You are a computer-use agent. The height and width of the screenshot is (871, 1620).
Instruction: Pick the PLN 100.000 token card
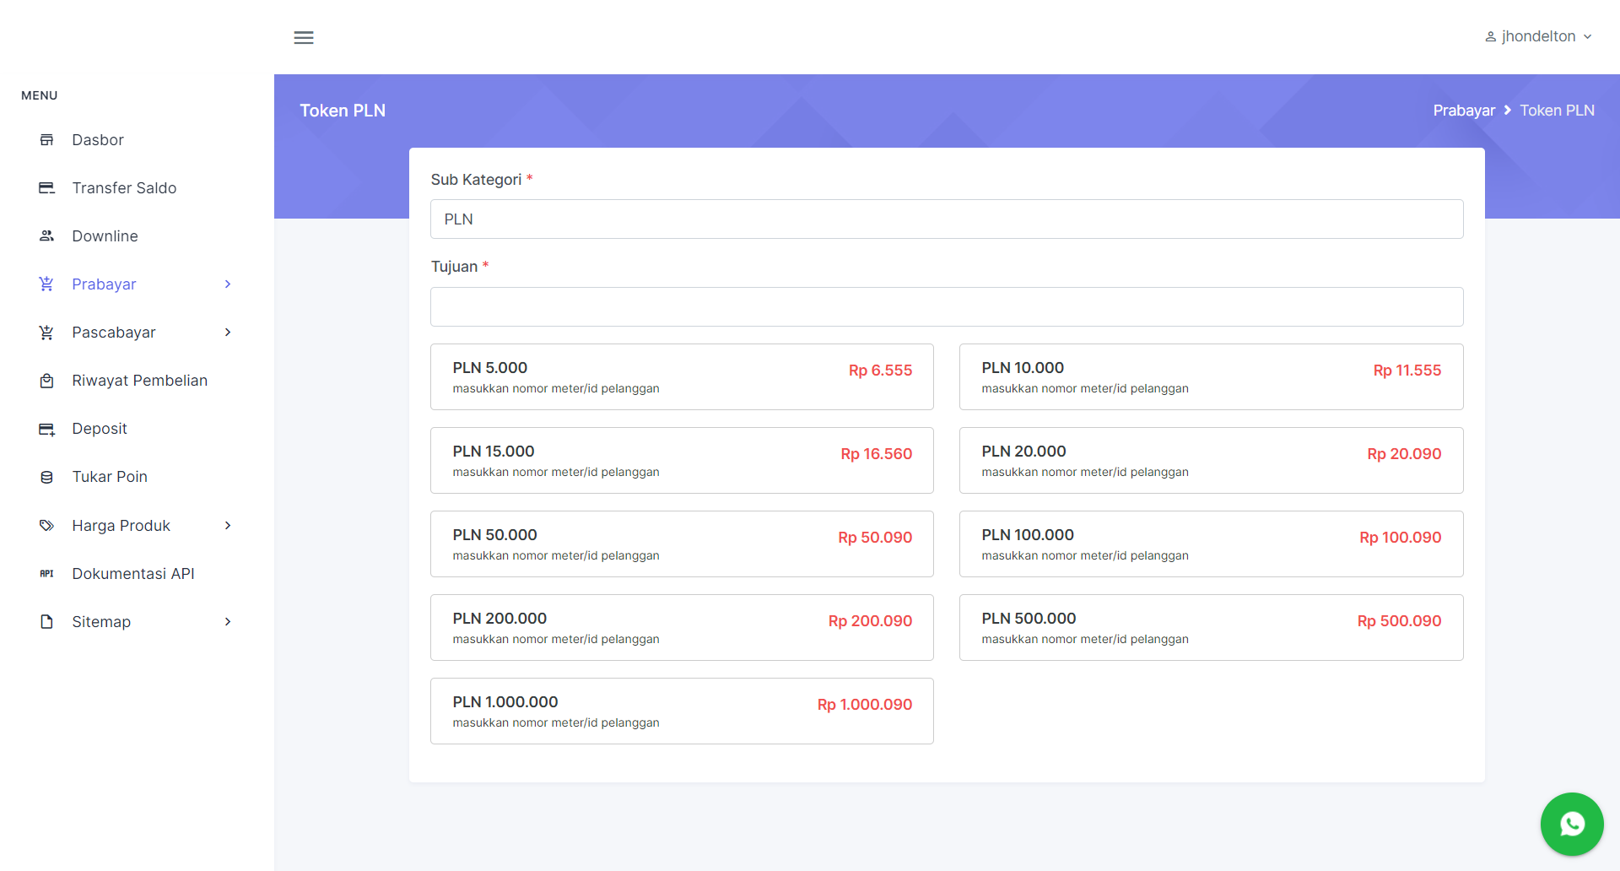tap(1212, 544)
